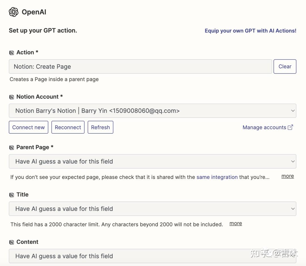Click the Notion icon beside Parent Page
The width and height of the screenshot is (306, 266).
[11, 147]
